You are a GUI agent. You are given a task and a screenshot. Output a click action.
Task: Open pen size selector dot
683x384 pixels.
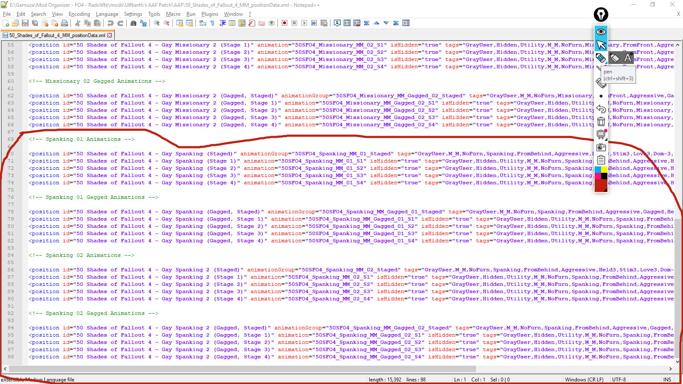point(601,96)
